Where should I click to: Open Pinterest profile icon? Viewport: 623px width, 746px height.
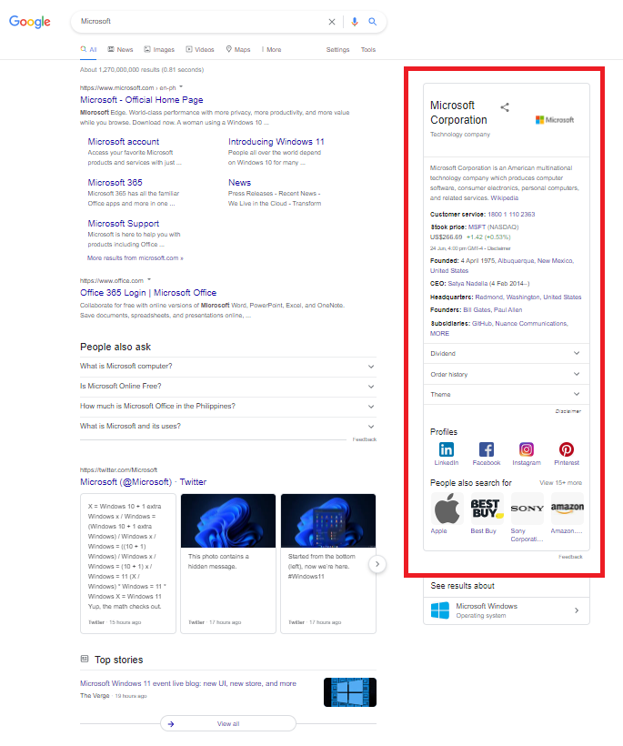pos(567,449)
